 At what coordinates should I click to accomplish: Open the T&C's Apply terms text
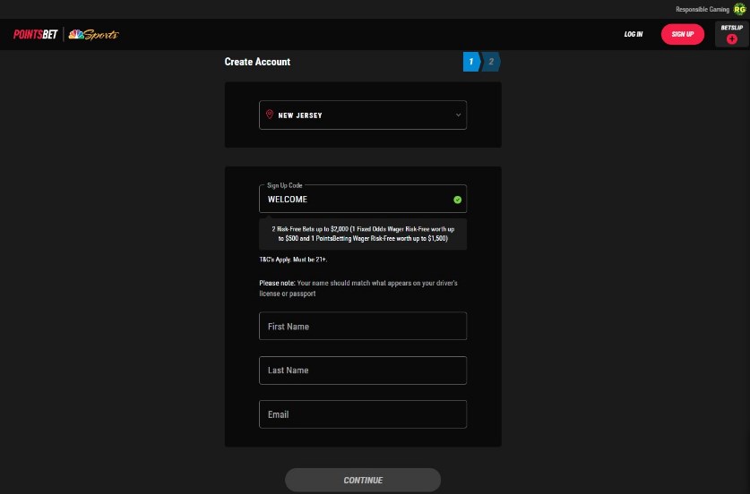293,260
